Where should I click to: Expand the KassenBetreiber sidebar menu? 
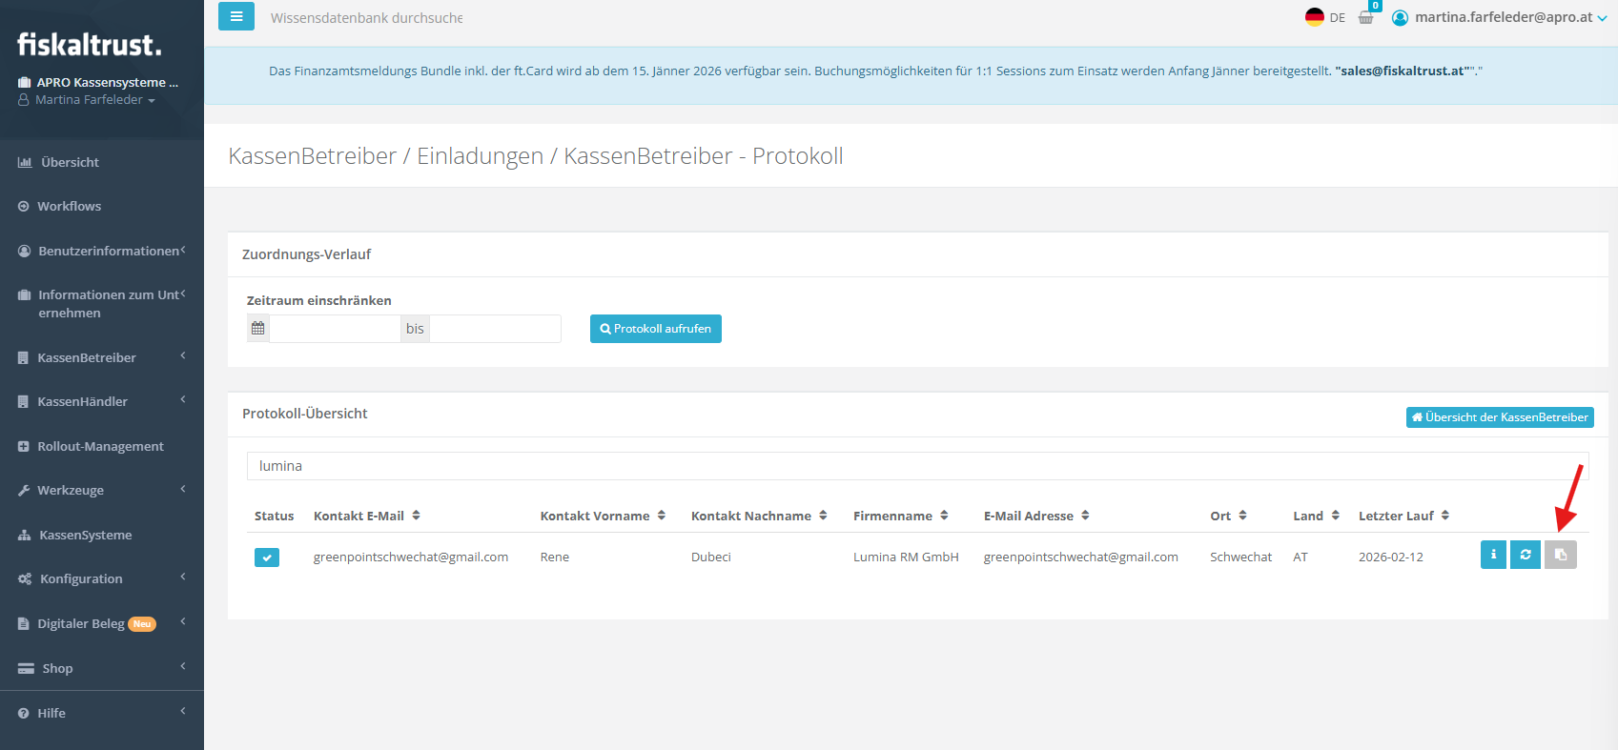click(101, 357)
